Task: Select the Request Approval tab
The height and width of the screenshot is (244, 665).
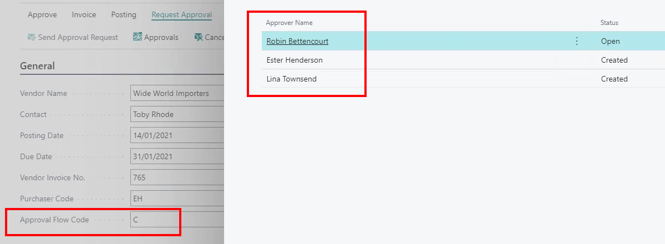Action: point(181,15)
